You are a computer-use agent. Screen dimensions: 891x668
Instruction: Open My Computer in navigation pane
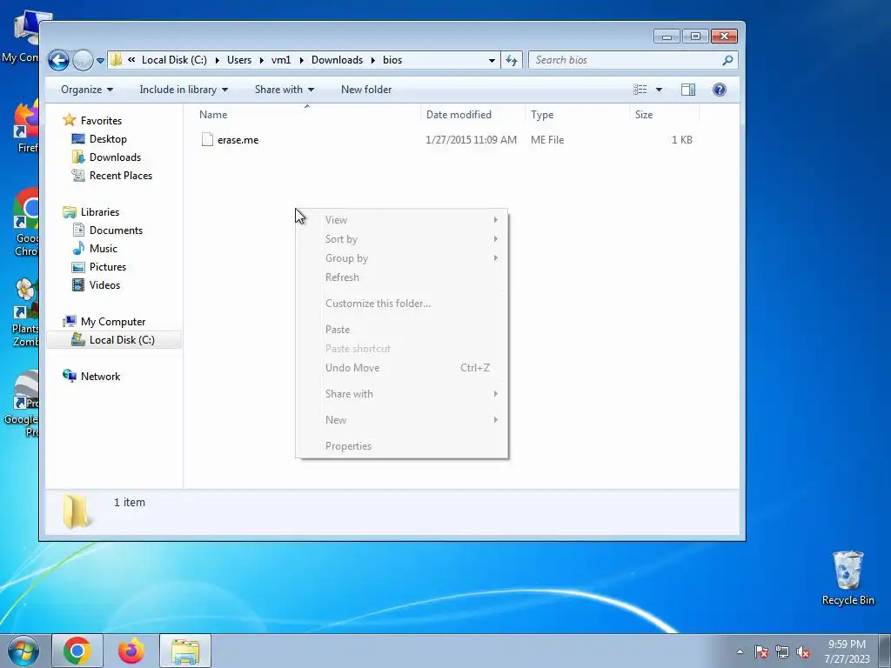pyautogui.click(x=112, y=322)
